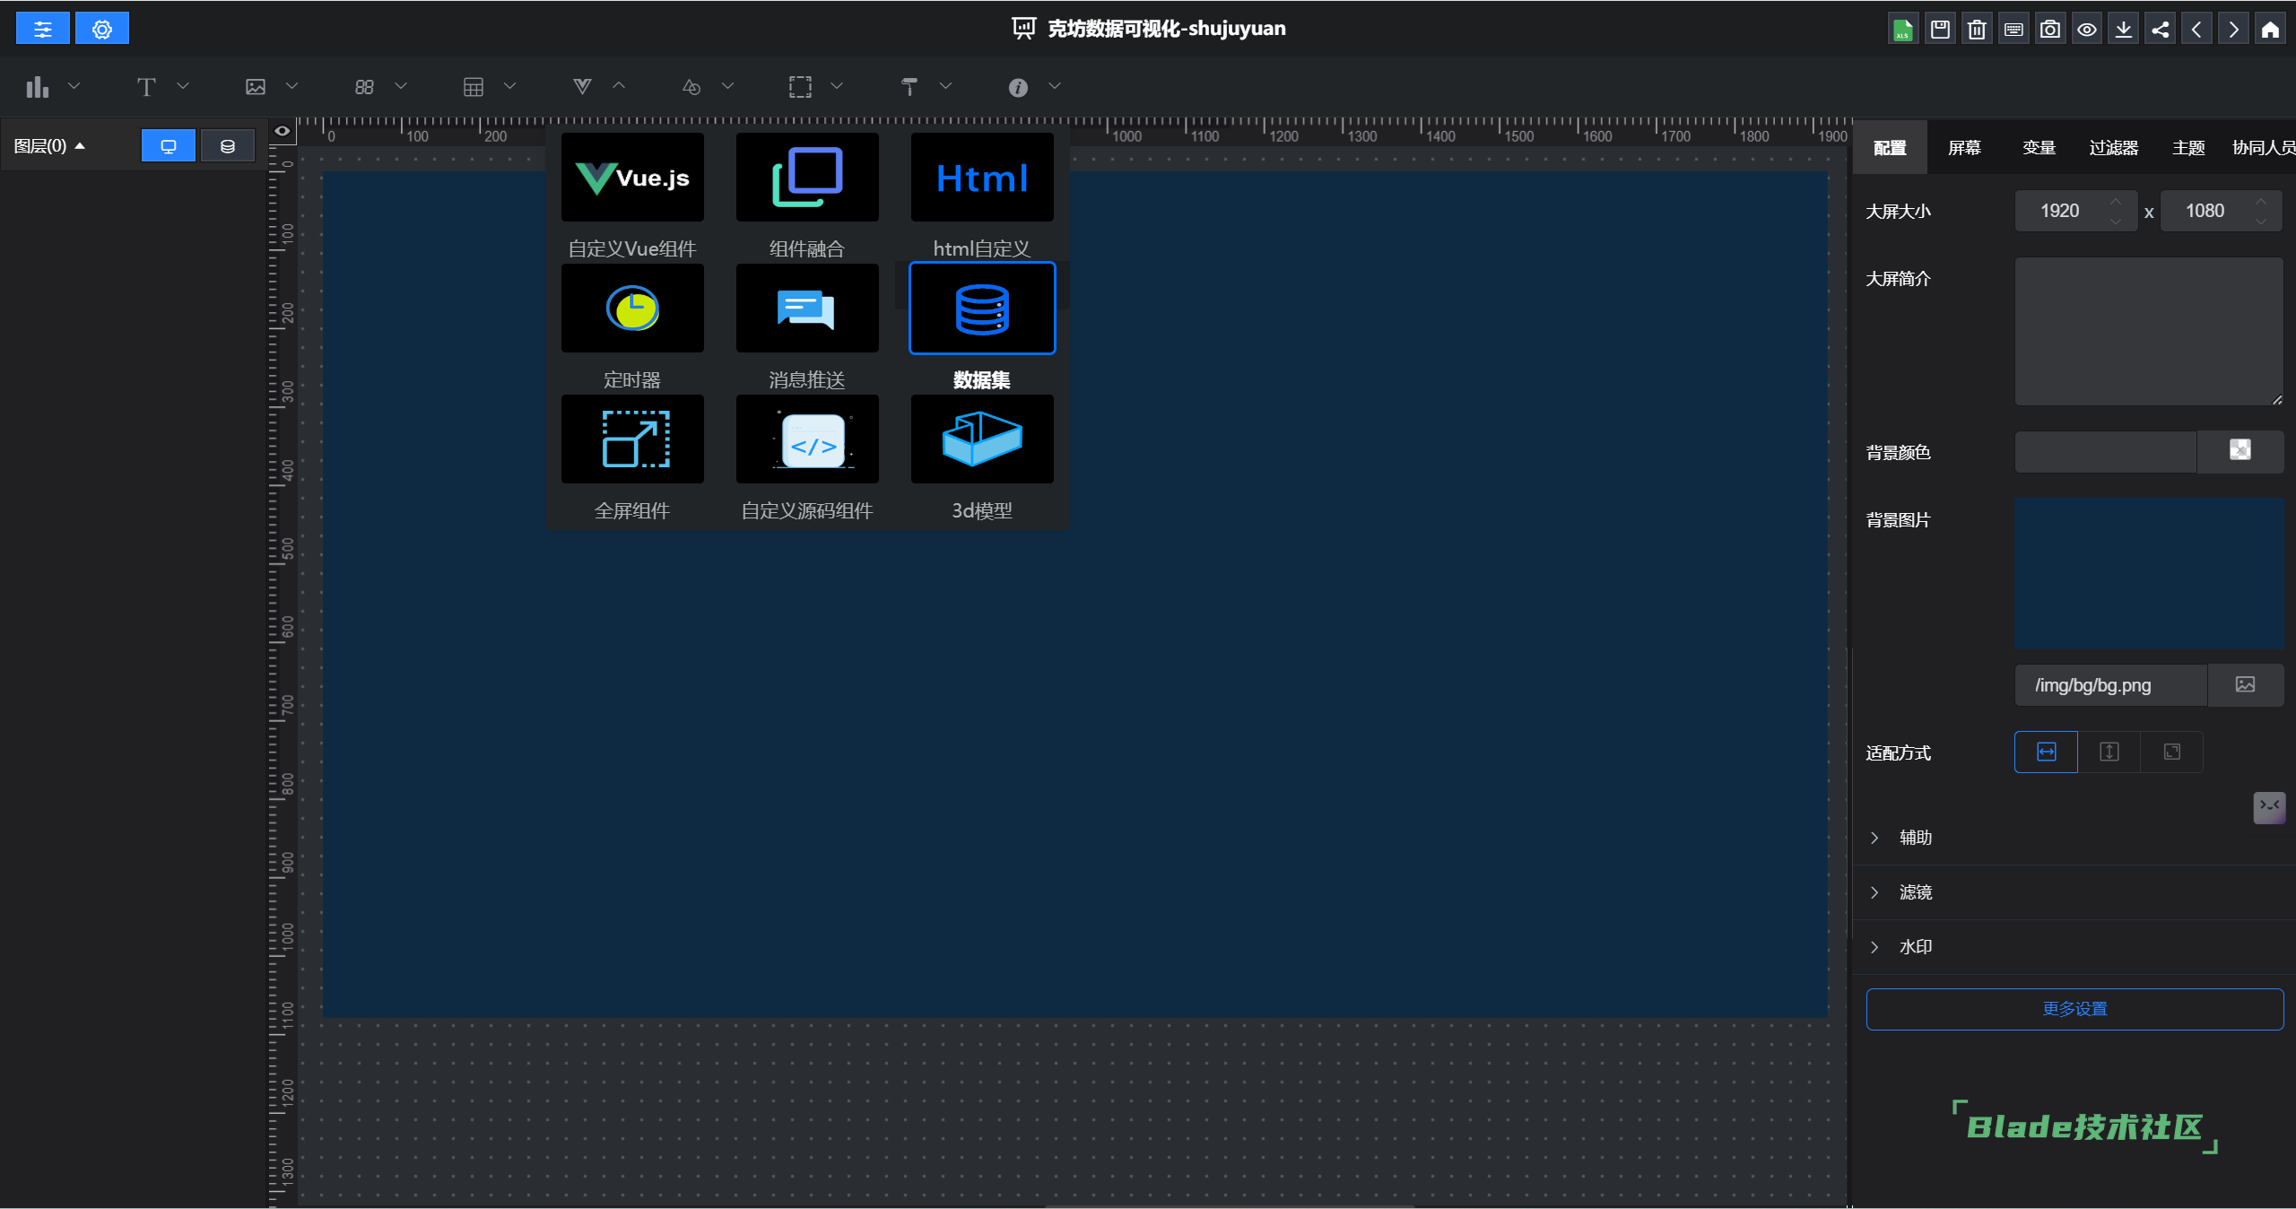Image resolution: width=2296 pixels, height=1209 pixels.
Task: Redo with the right arrow icon
Action: pyautogui.click(x=2233, y=29)
